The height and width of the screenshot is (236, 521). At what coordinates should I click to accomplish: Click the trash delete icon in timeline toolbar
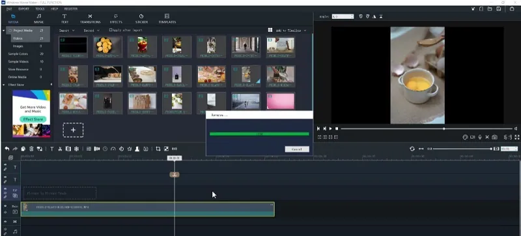coord(31,149)
